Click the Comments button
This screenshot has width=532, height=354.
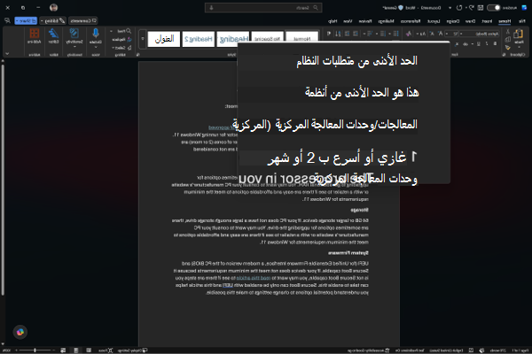click(83, 20)
